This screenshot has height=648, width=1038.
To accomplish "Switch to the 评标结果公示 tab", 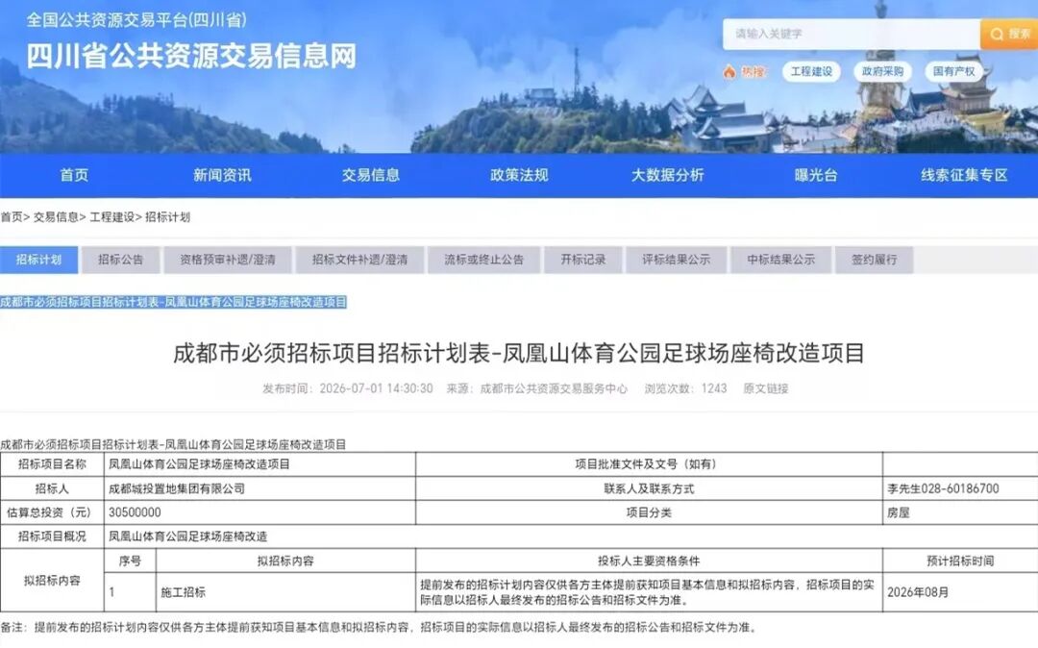I will (677, 260).
